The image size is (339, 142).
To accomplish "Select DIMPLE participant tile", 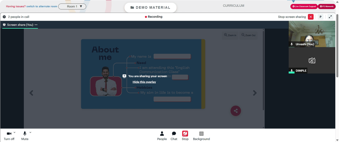I will pyautogui.click(x=312, y=60).
